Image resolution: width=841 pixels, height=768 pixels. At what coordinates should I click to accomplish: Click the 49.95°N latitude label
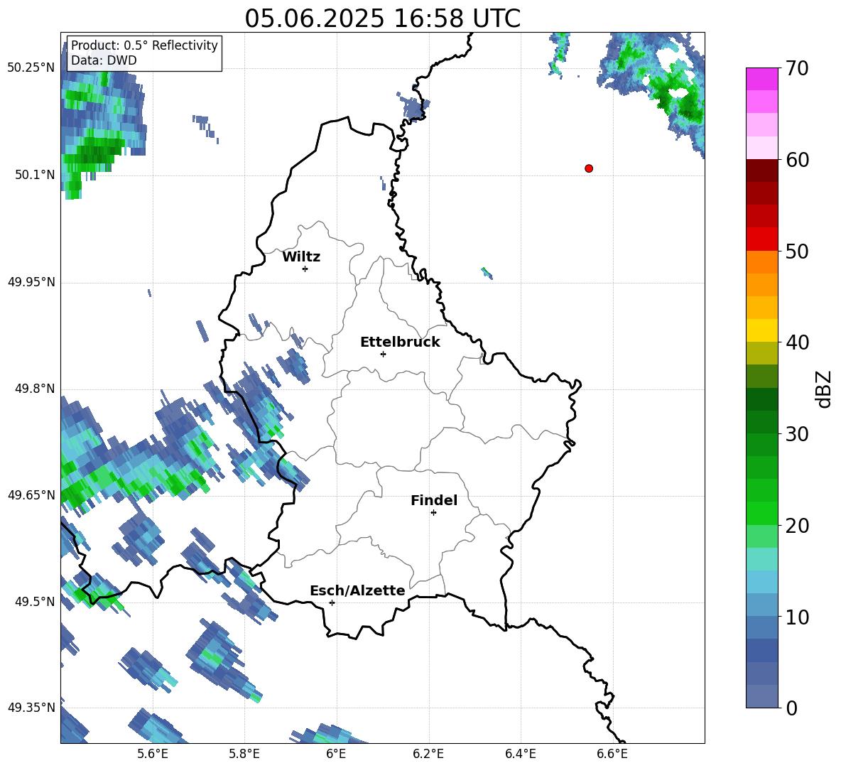point(31,282)
